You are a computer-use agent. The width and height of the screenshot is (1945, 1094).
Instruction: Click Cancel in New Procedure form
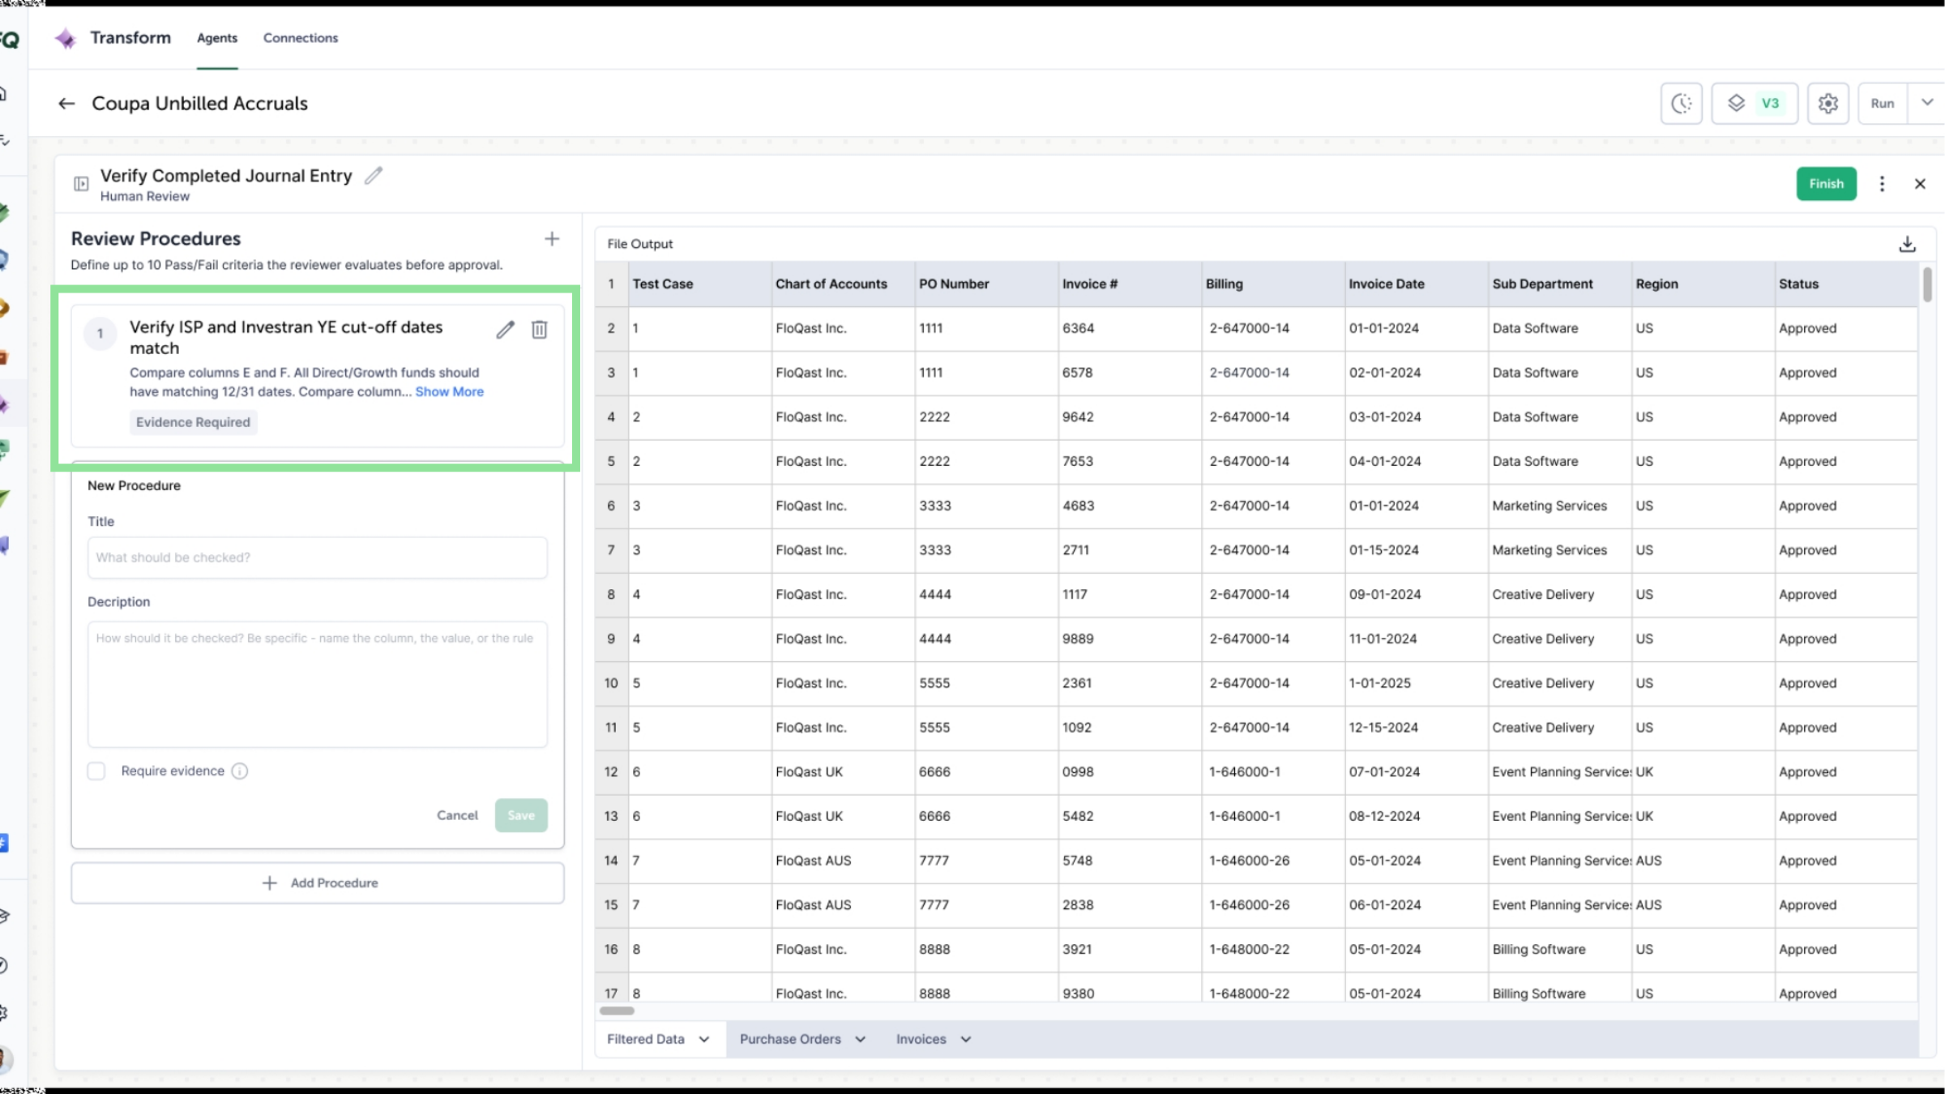tap(457, 815)
